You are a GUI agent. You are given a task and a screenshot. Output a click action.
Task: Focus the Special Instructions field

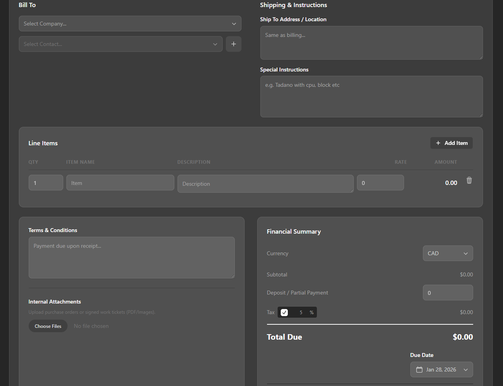pyautogui.click(x=371, y=96)
